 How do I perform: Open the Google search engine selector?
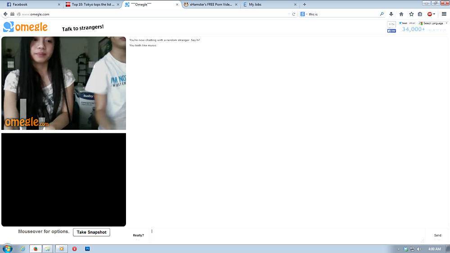pyautogui.click(x=303, y=14)
